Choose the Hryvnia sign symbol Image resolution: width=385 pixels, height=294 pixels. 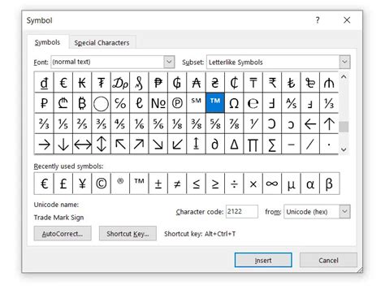click(215, 82)
